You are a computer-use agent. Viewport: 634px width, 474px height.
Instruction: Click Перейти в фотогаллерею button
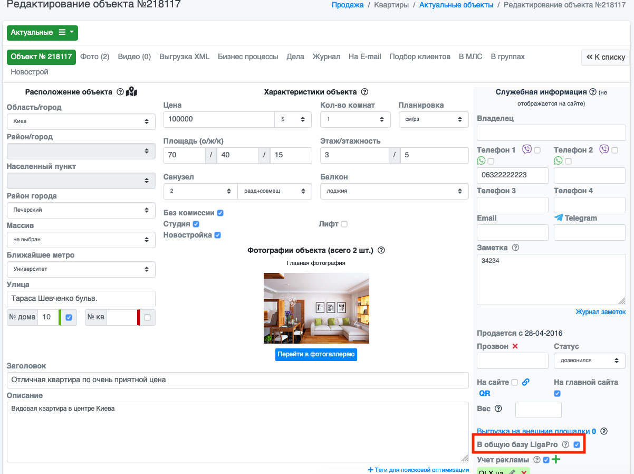click(316, 354)
